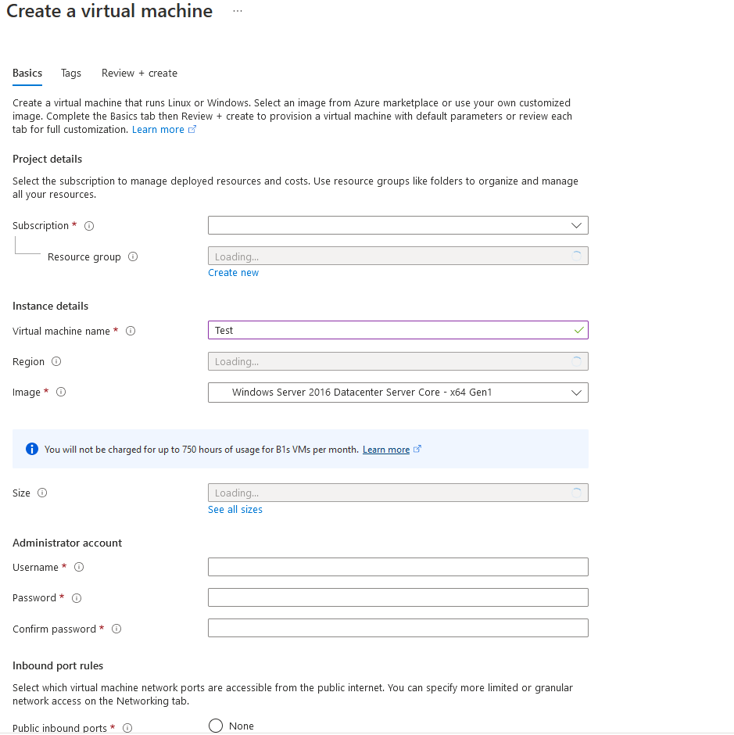Viewport: 734px width, 735px height.
Task: Open the Region dropdown
Action: 398,361
